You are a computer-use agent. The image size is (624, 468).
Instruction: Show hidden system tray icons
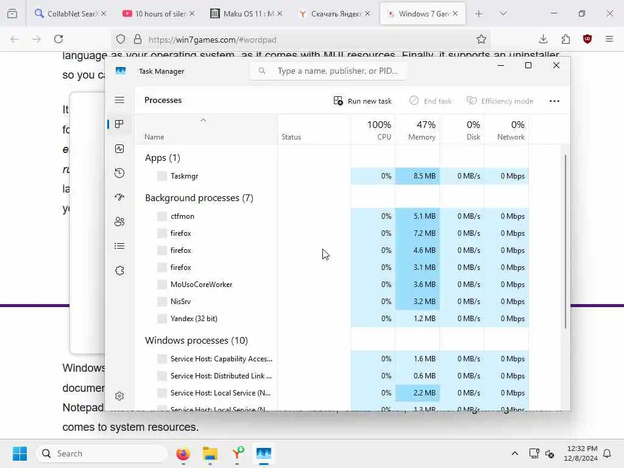click(514, 453)
